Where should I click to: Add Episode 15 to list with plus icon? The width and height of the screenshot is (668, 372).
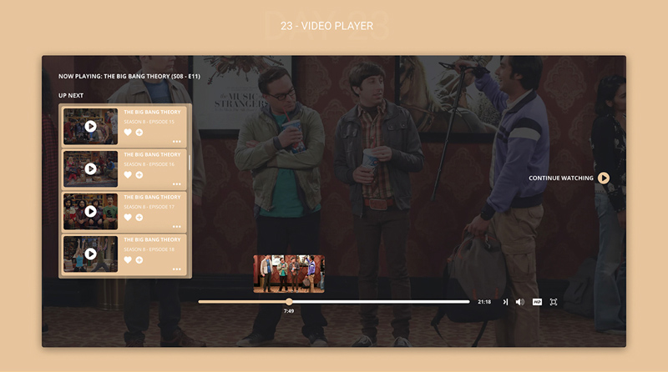139,133
